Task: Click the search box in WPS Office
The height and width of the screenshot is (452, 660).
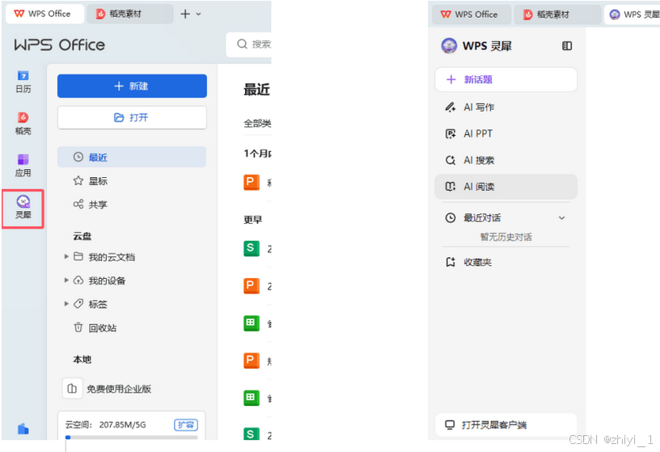Action: click(x=249, y=44)
